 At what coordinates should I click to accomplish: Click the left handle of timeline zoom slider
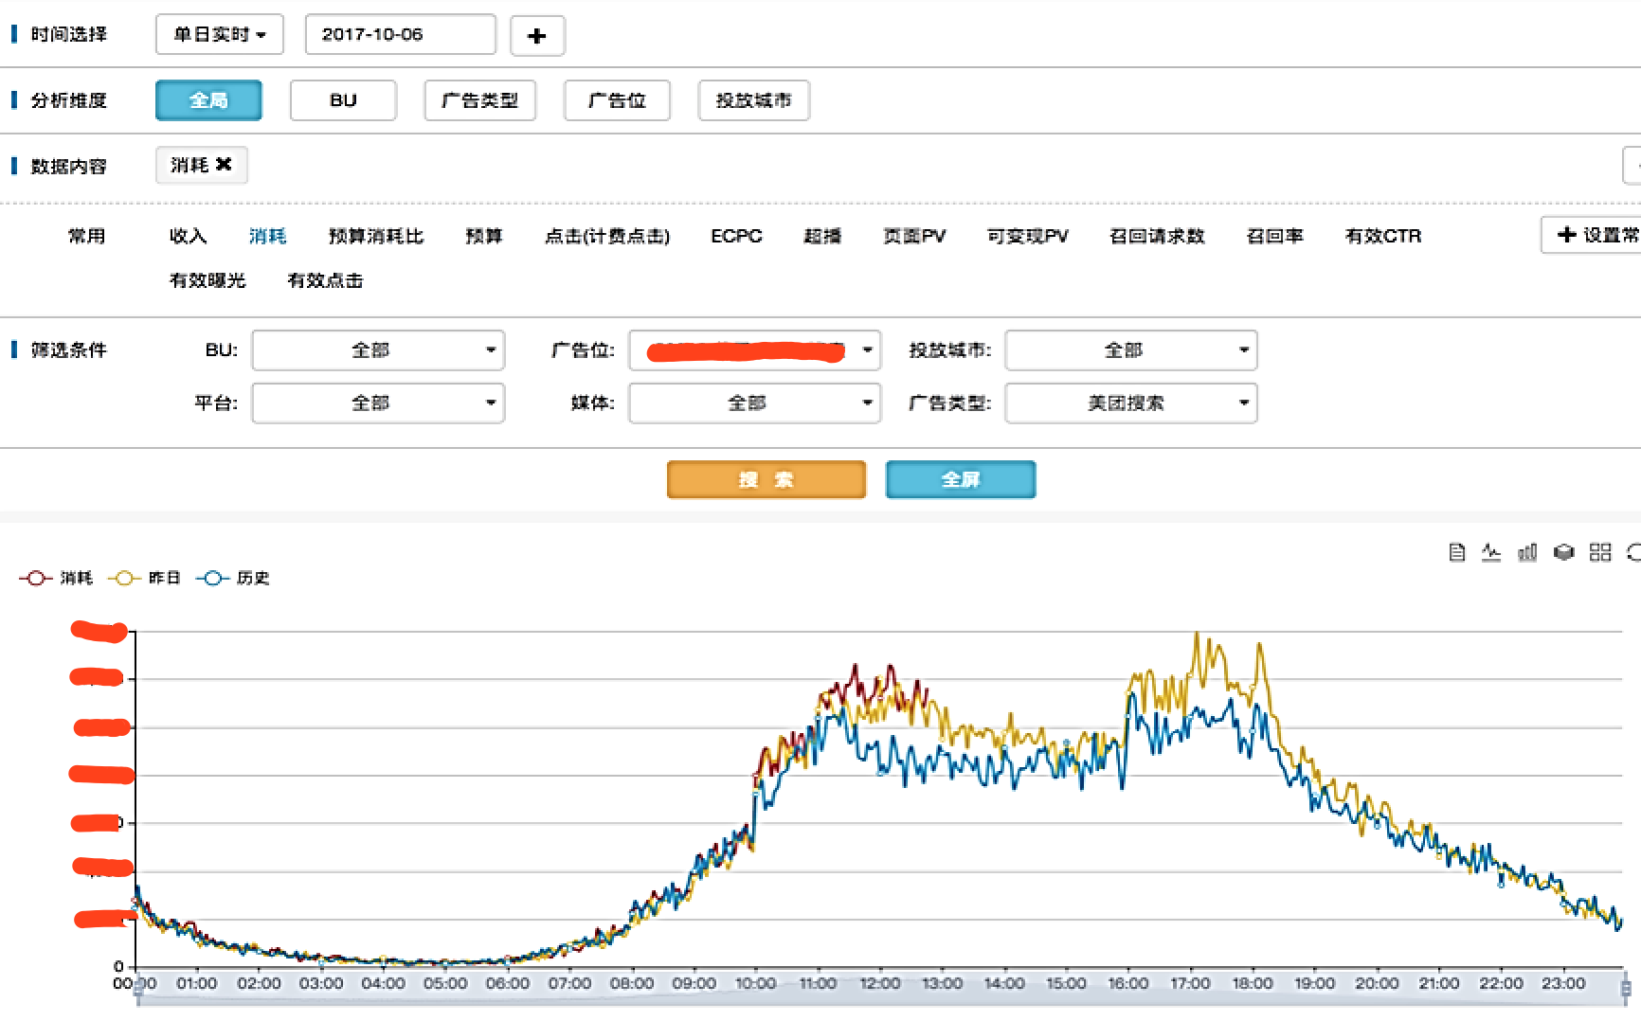pos(139,989)
